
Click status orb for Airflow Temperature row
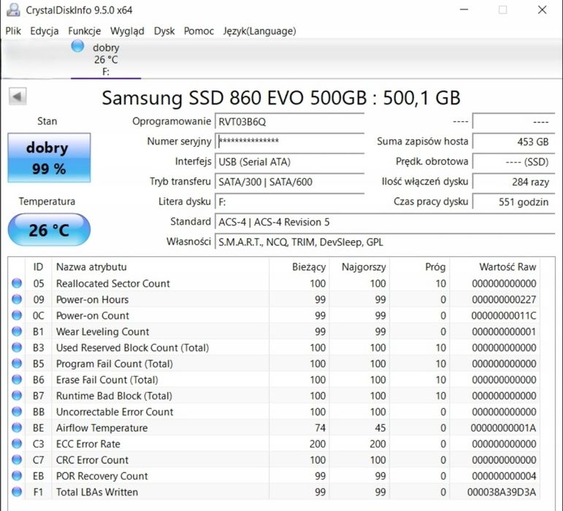tap(17, 428)
